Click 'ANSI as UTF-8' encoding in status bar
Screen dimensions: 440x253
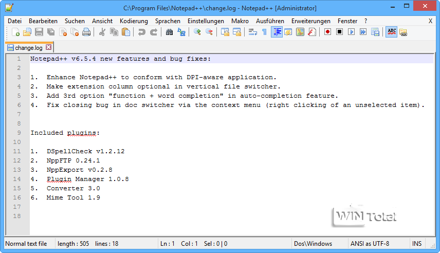[x=370, y=244]
